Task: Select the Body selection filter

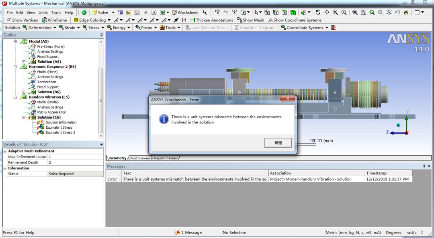Action: pyautogui.click(x=293, y=12)
